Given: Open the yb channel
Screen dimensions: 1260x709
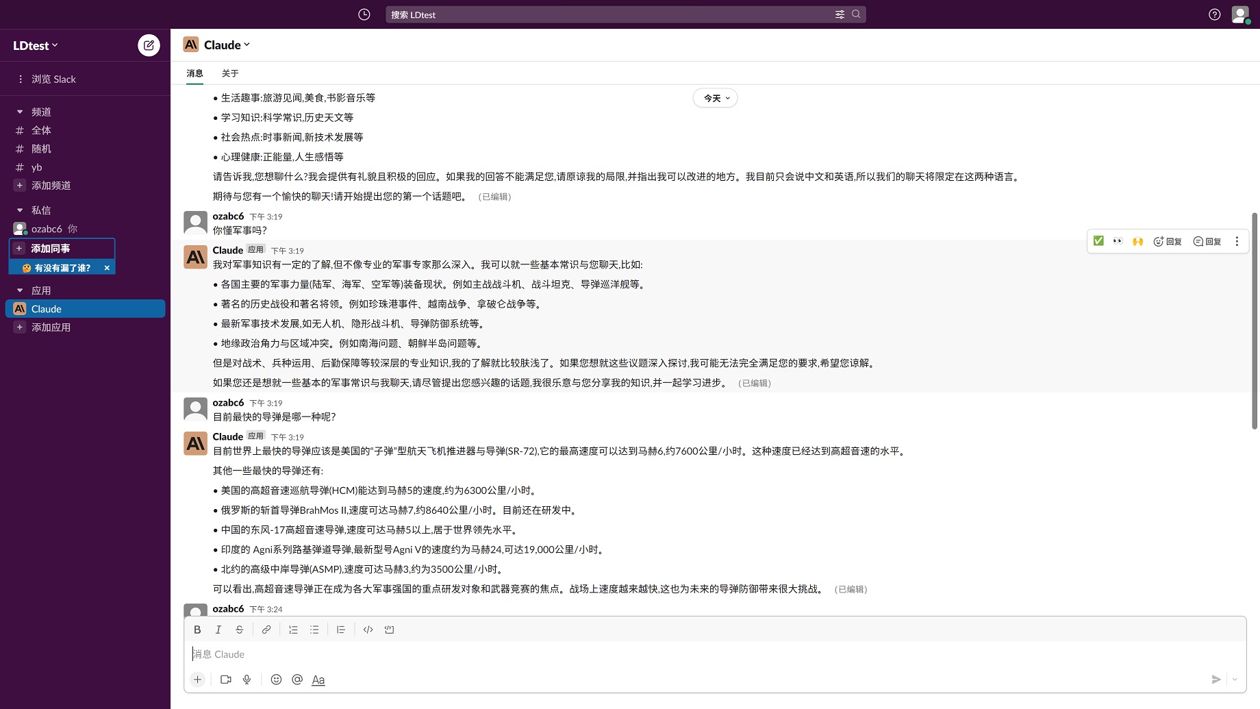Looking at the screenshot, I should click(85, 167).
